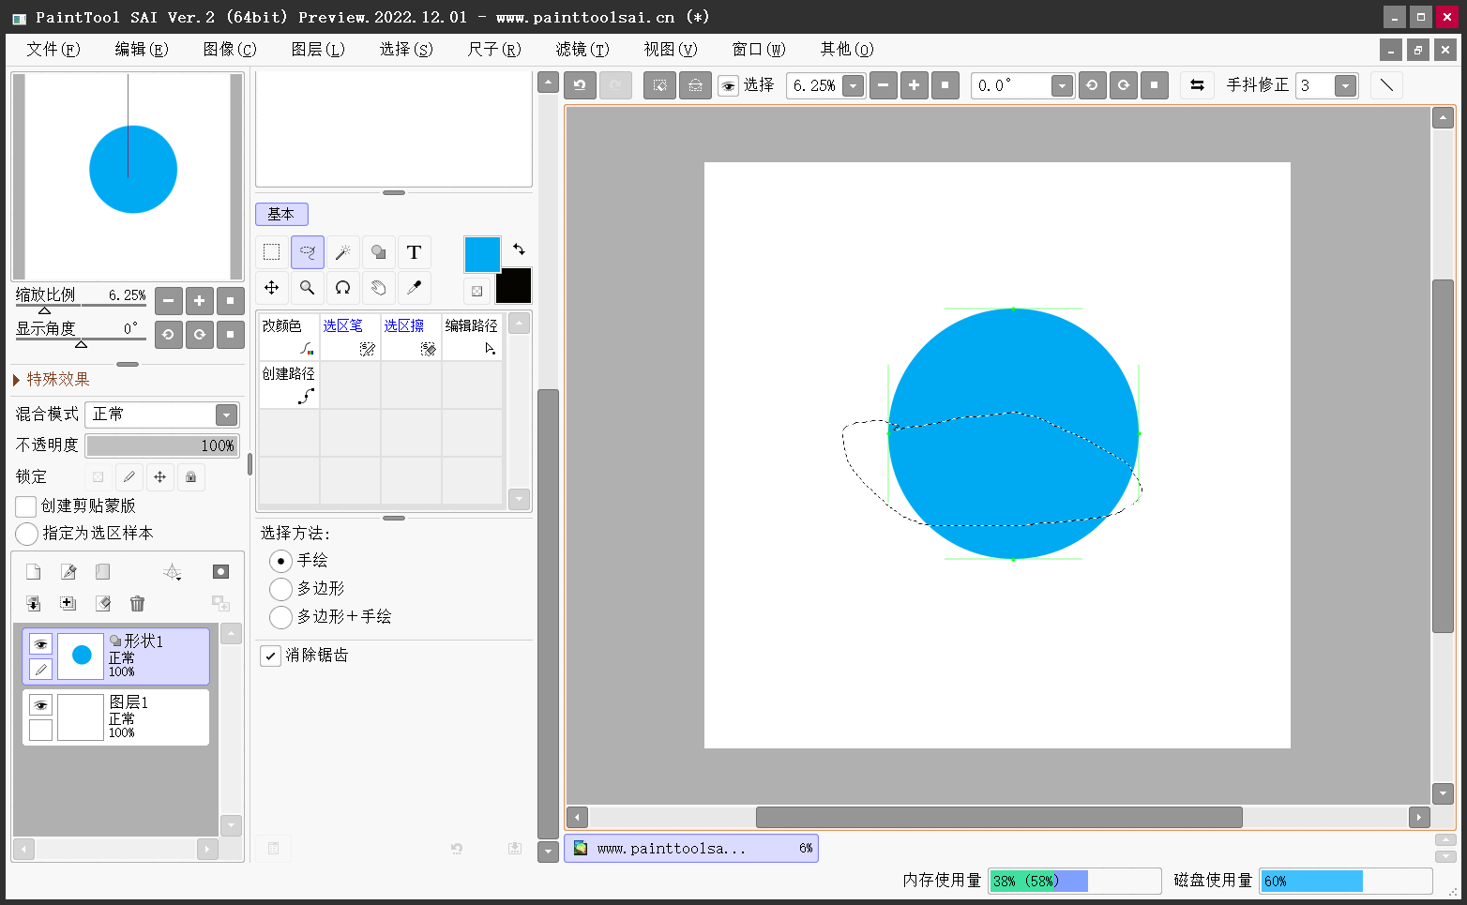1467x905 pixels.
Task: Create a new linework pen layer
Action: tap(68, 572)
